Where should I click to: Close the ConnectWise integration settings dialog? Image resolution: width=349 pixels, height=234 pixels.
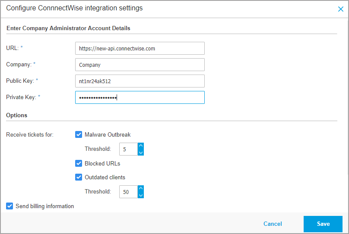[340, 9]
